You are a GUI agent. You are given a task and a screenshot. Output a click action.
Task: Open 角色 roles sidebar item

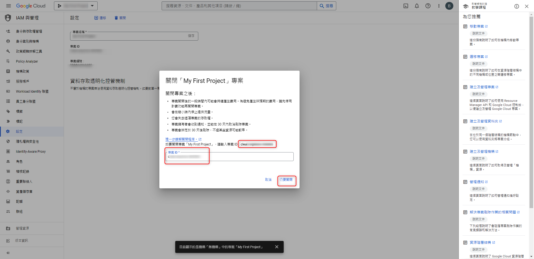pyautogui.click(x=32, y=162)
